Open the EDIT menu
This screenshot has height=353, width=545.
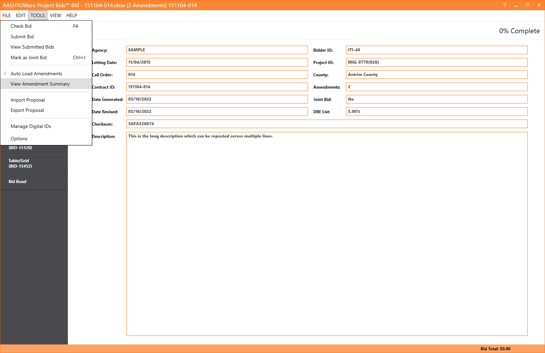(21, 15)
